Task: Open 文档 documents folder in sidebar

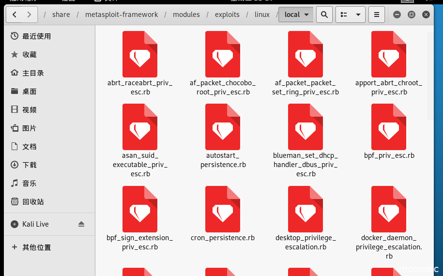Action: (x=49, y=146)
